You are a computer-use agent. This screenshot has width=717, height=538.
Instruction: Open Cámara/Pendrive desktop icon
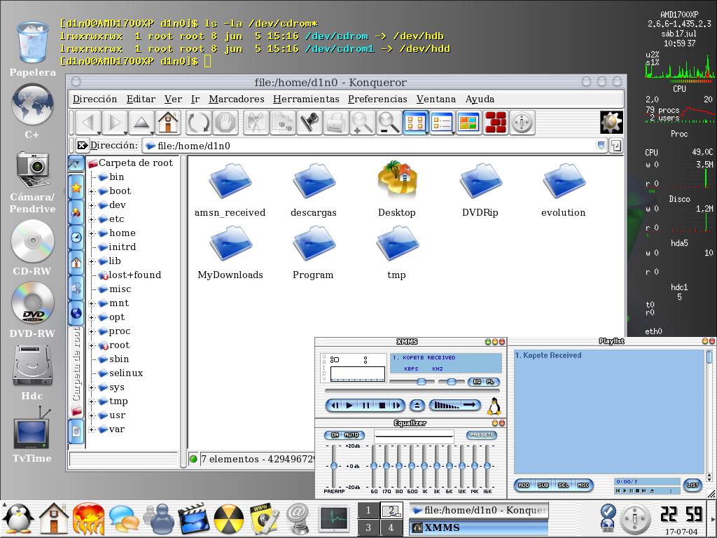point(32,182)
